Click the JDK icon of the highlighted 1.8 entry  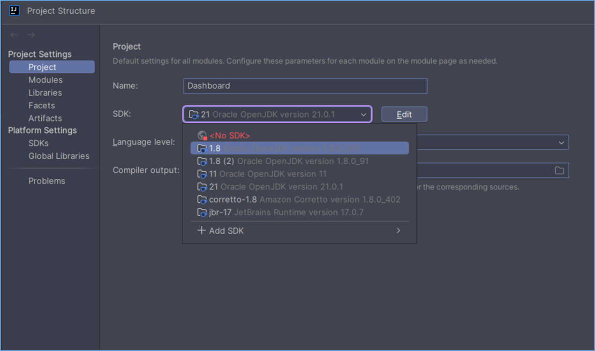[202, 148]
